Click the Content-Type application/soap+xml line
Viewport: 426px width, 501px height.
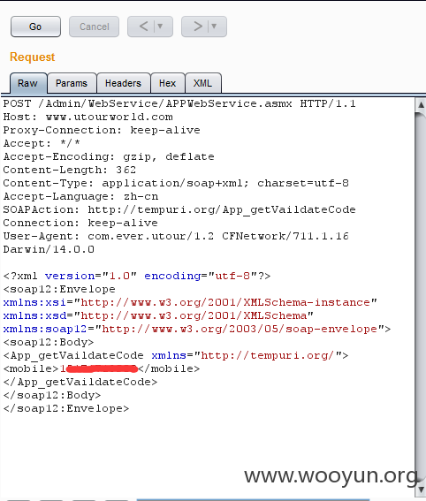point(176,183)
